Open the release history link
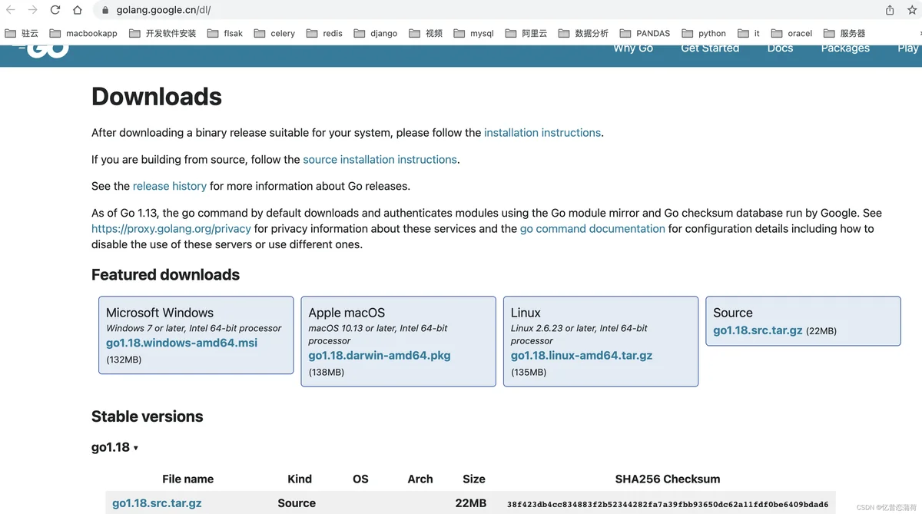922x514 pixels. coord(170,186)
